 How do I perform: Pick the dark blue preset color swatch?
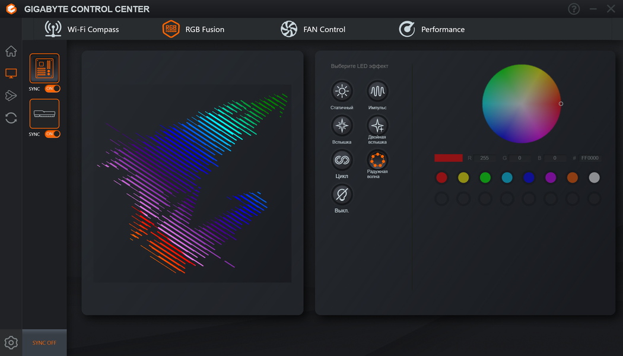pos(529,177)
